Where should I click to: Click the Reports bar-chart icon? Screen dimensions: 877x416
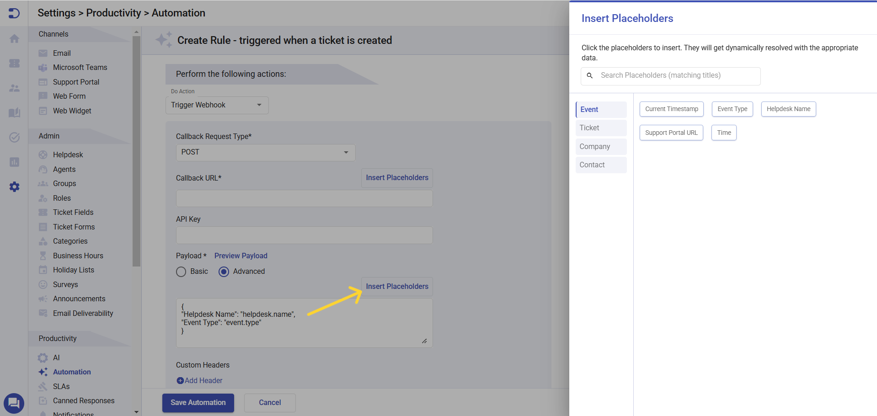pos(14,162)
